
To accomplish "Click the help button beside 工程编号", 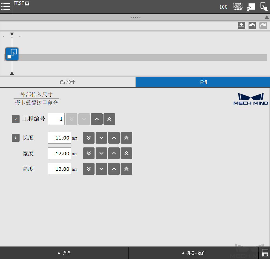I will coord(15,119).
